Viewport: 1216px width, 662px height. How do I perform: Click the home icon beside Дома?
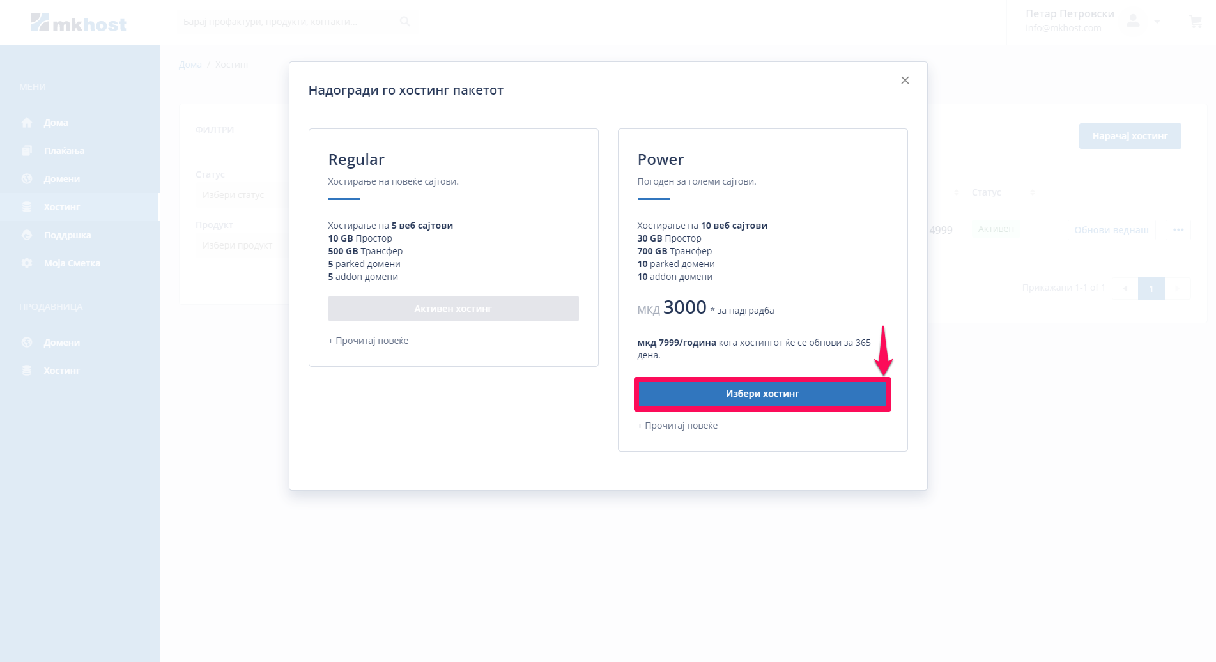point(27,123)
